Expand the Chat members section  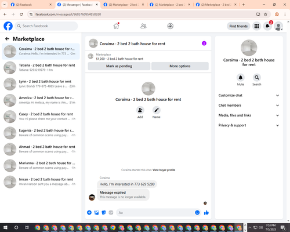[x=249, y=106]
